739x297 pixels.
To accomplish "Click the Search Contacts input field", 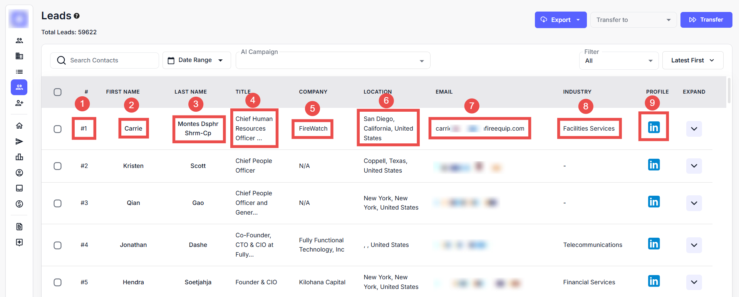I will point(110,60).
